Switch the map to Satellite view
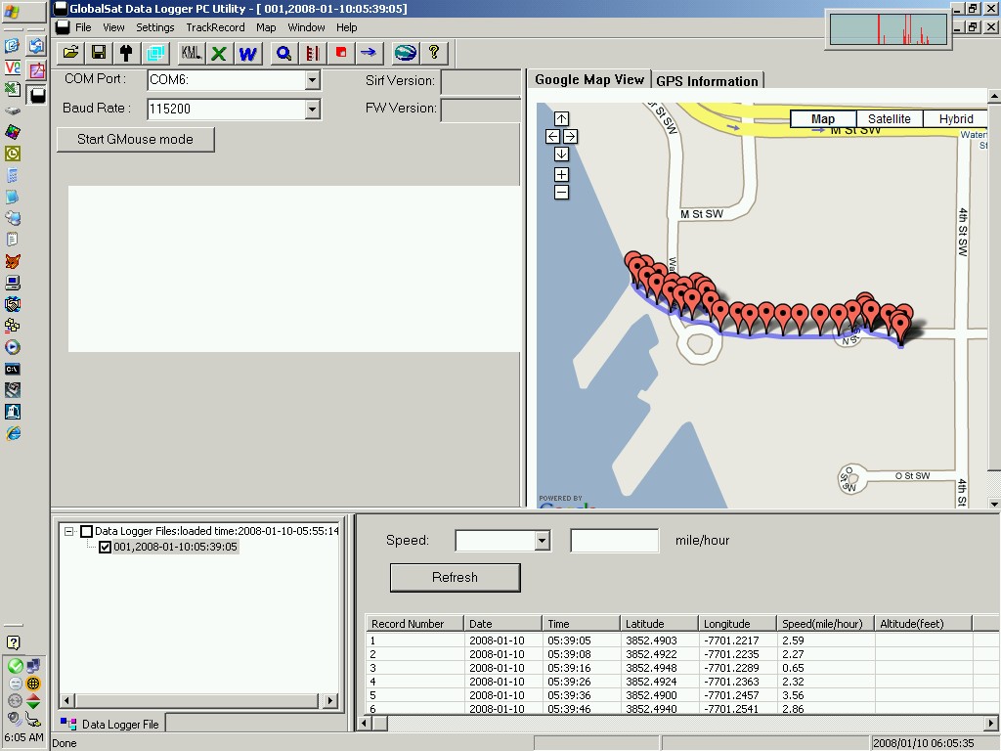Image resolution: width=1001 pixels, height=751 pixels. tap(889, 118)
